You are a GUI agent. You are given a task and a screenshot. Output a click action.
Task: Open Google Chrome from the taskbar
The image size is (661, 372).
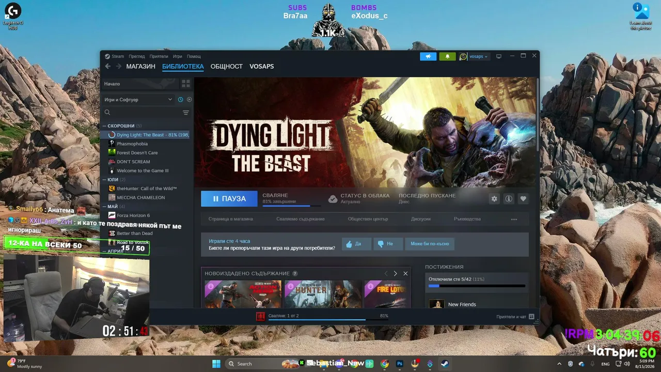(385, 364)
